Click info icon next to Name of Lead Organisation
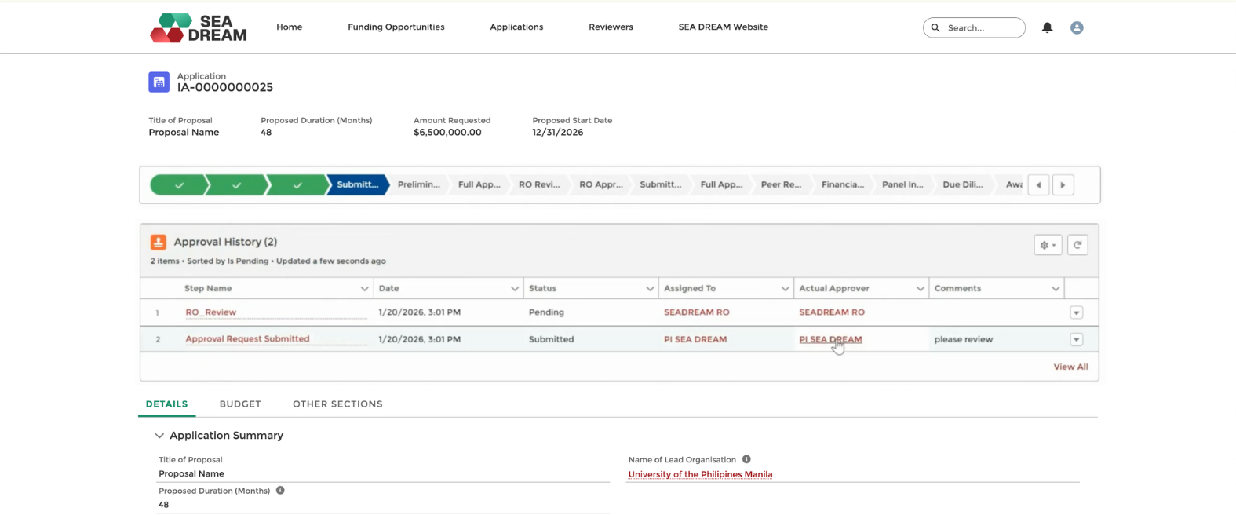The height and width of the screenshot is (515, 1236). 746,459
